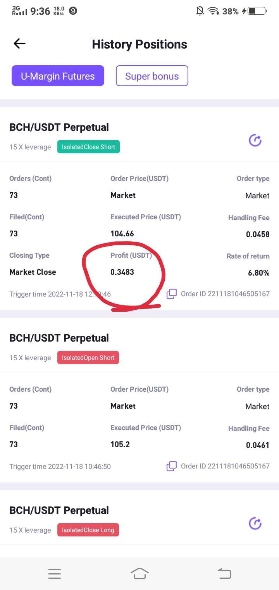This screenshot has width=279, height=590.
Task: Tap share icon on BCH Close Short card
Action: pos(255,140)
